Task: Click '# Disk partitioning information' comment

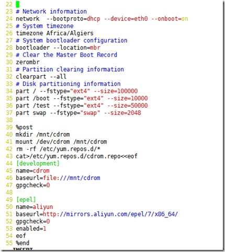Action: 68,84
